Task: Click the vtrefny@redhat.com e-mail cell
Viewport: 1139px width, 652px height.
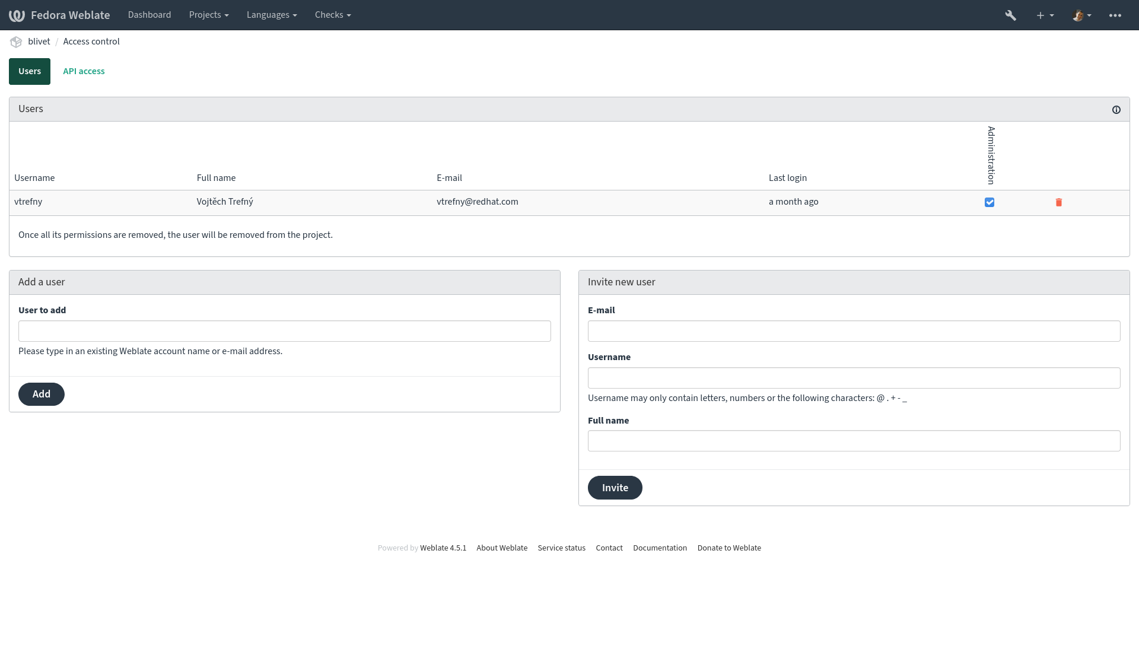Action: click(478, 202)
